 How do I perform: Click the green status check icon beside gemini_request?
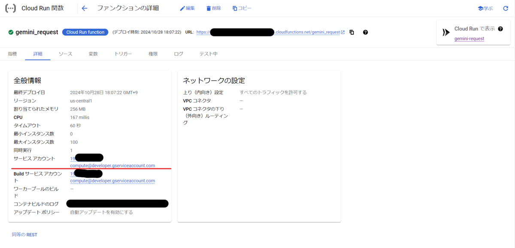(x=11, y=32)
